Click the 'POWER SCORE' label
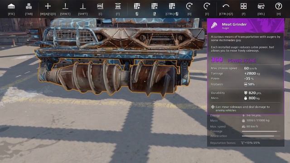 [x=242, y=60]
